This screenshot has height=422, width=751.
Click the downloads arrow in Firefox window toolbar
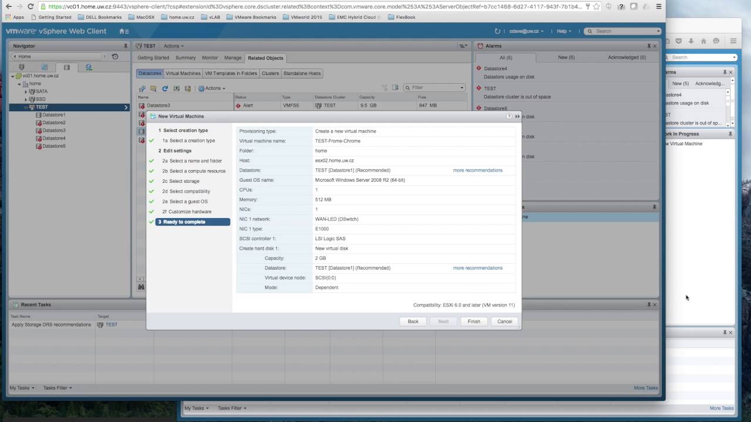[691, 41]
